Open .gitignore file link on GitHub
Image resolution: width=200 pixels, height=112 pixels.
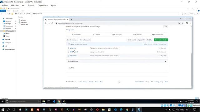click(73, 48)
